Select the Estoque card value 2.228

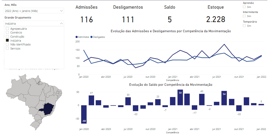tap(216, 20)
